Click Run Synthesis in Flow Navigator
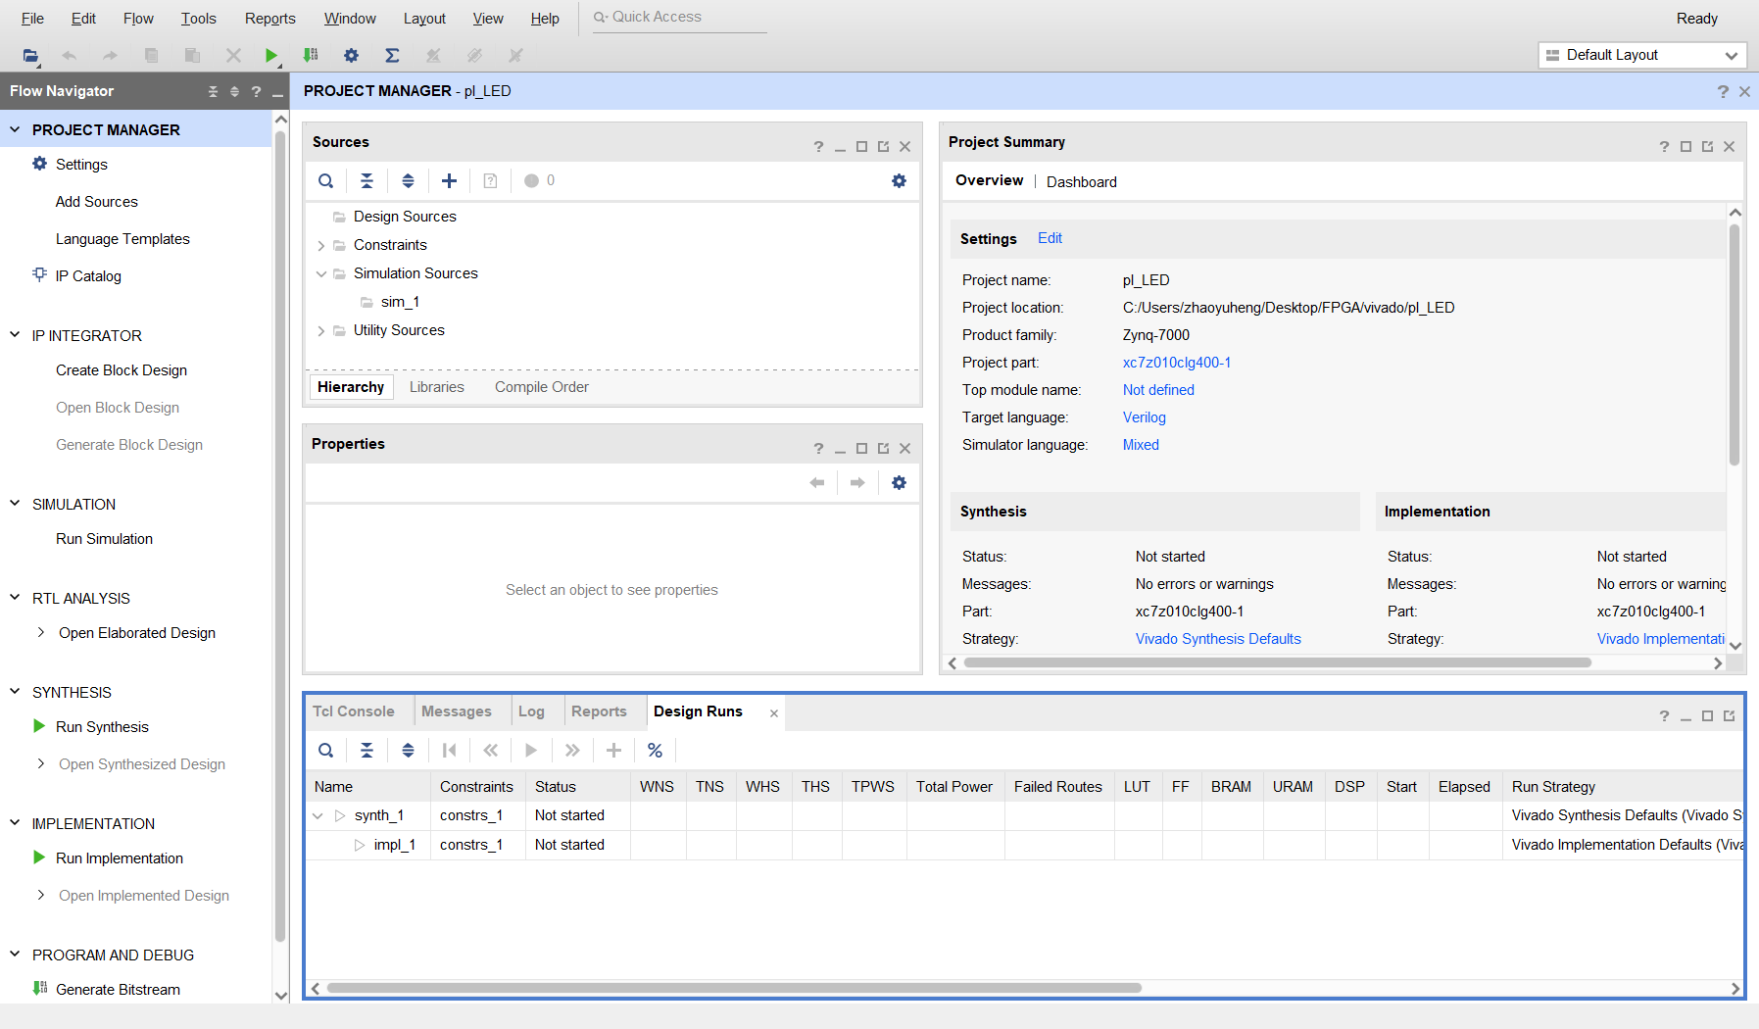Screen dimensions: 1759x1029 click(x=102, y=727)
